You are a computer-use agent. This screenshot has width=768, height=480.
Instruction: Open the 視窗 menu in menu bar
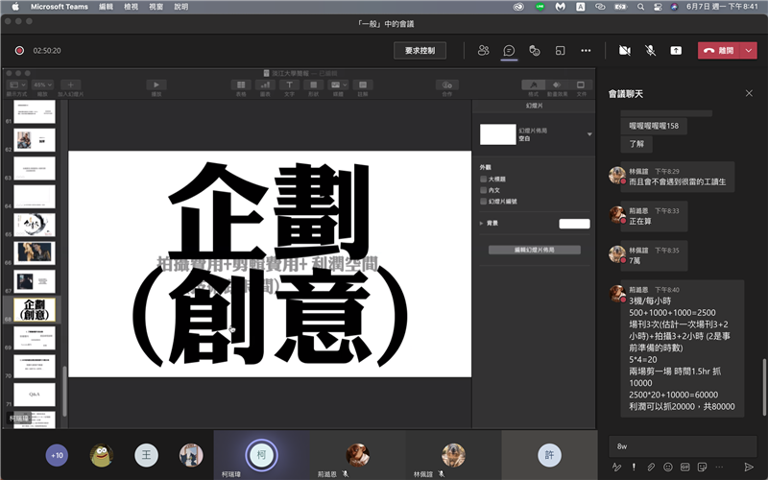(155, 7)
